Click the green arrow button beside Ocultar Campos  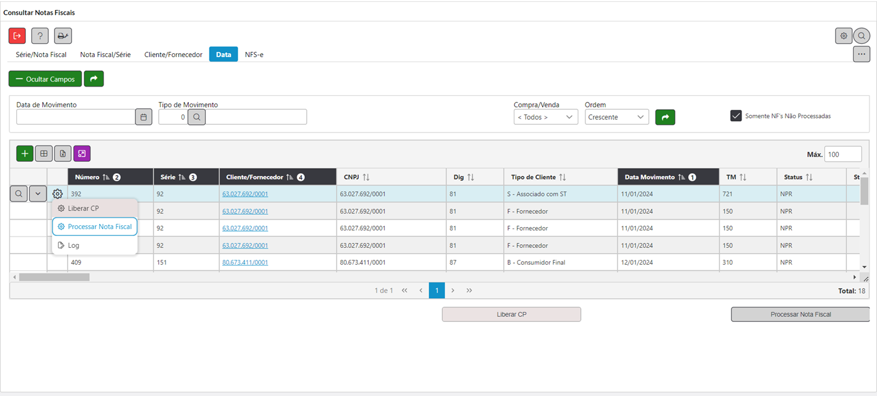(93, 79)
